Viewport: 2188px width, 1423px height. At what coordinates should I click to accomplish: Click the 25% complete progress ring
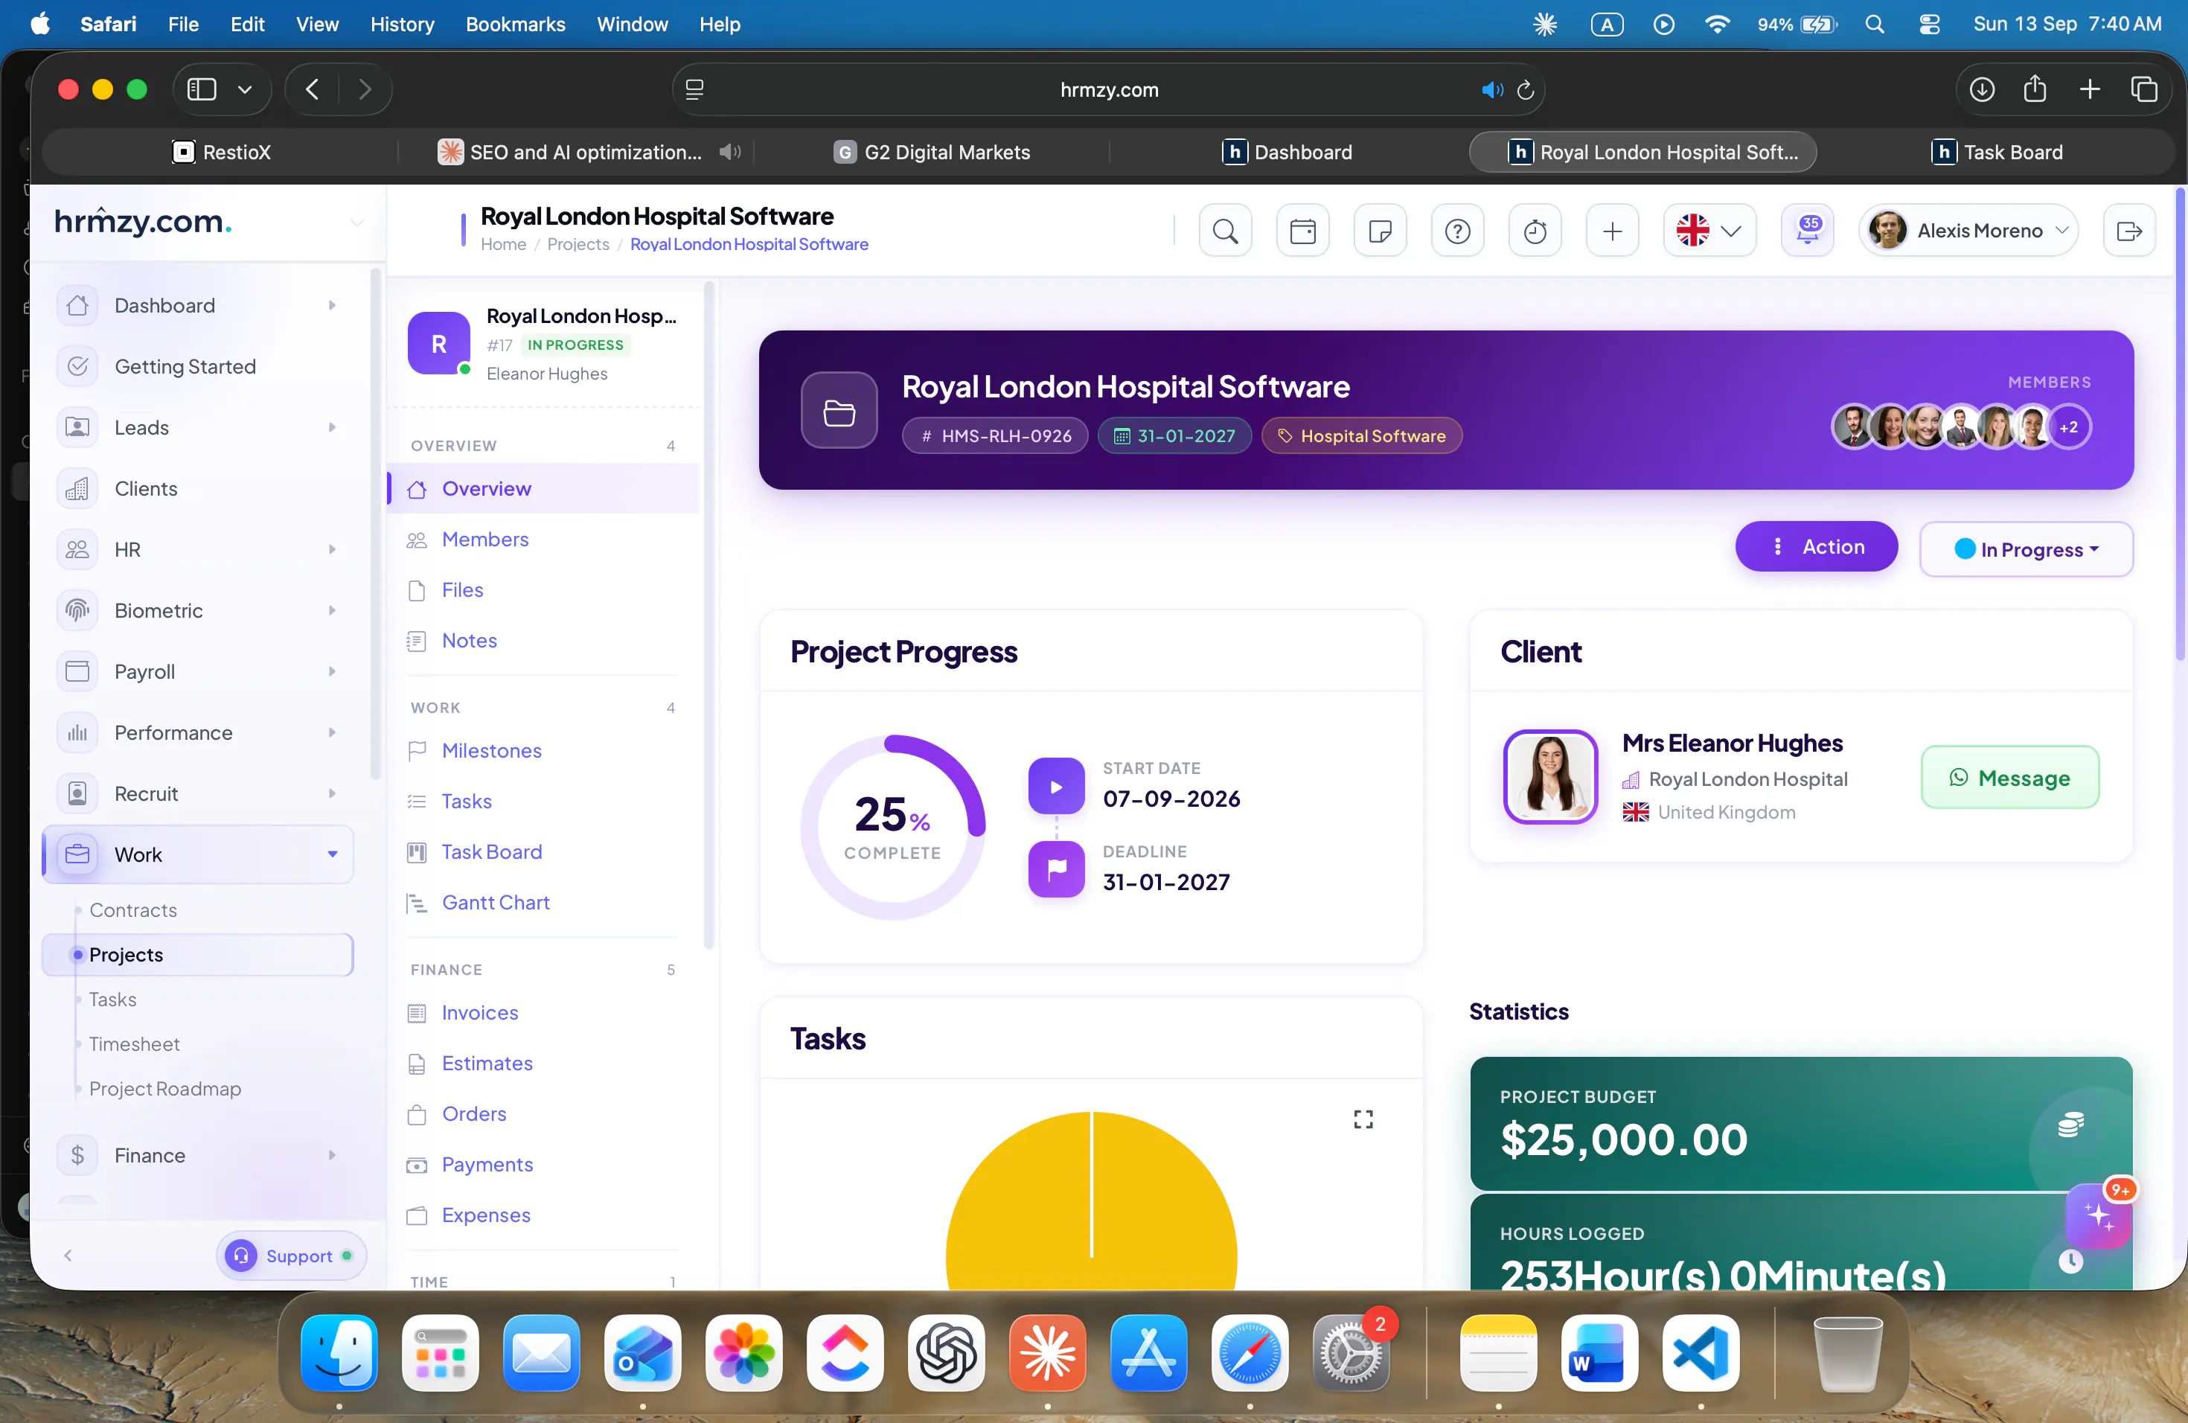(x=892, y=826)
